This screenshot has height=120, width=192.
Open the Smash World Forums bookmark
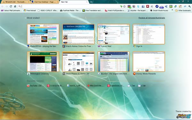pos(159,11)
